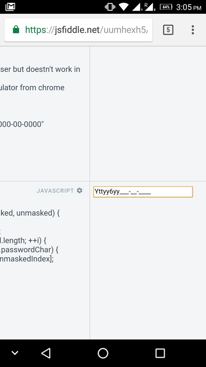The height and width of the screenshot is (367, 206).
Task: Tap the vibrate mode status icon
Action: [x=109, y=7]
